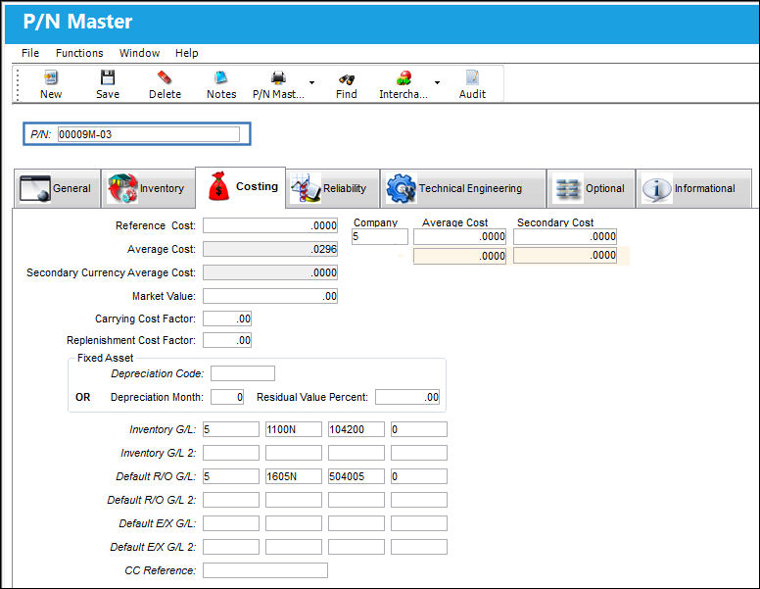Click first Default E/X G/L 2 field
Screen dimensions: 760x589
[x=231, y=547]
